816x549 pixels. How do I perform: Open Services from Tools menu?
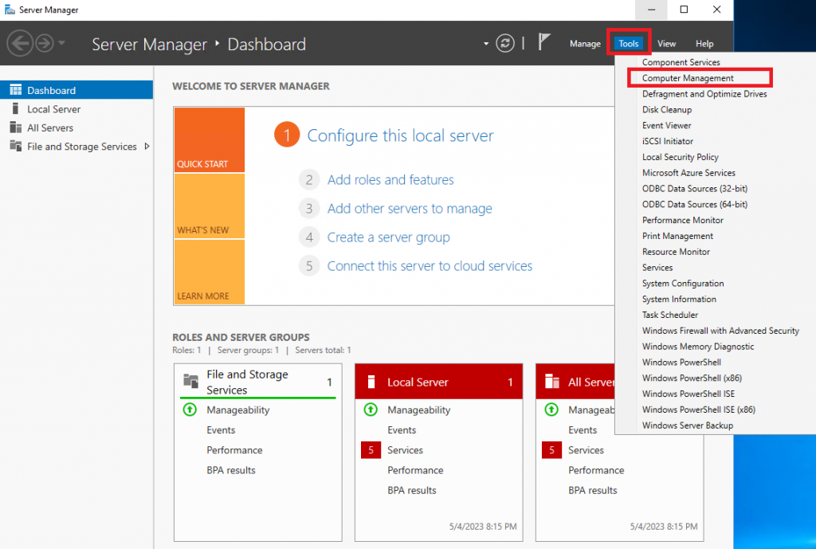tap(657, 268)
